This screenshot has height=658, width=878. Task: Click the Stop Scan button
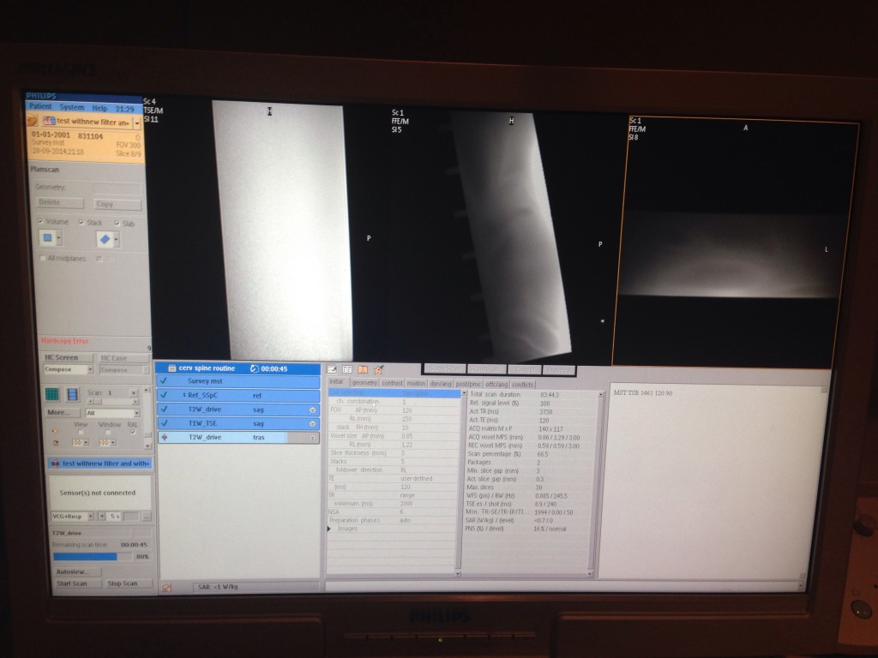(129, 583)
